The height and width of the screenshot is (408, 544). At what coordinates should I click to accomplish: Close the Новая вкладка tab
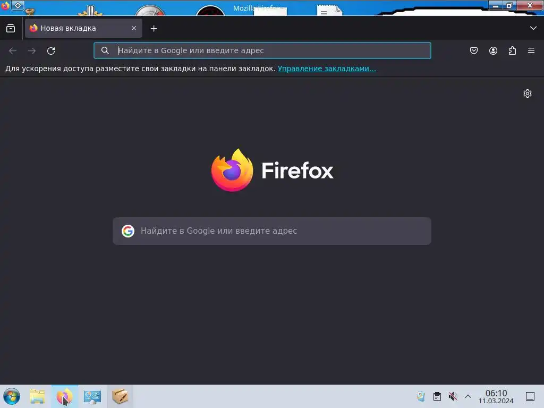pyautogui.click(x=134, y=28)
